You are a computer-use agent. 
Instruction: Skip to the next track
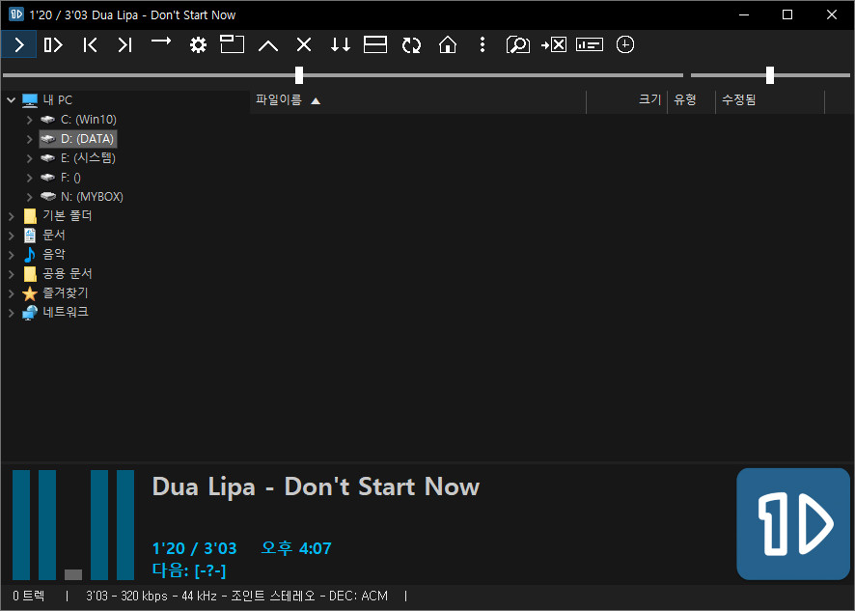pyautogui.click(x=124, y=44)
